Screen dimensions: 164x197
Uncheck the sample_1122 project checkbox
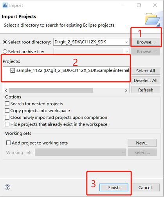tap(13, 70)
